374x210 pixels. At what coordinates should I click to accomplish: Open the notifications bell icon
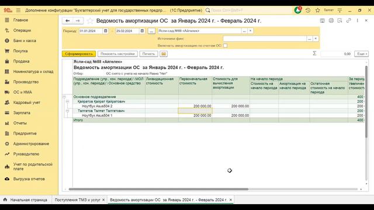click(x=297, y=10)
